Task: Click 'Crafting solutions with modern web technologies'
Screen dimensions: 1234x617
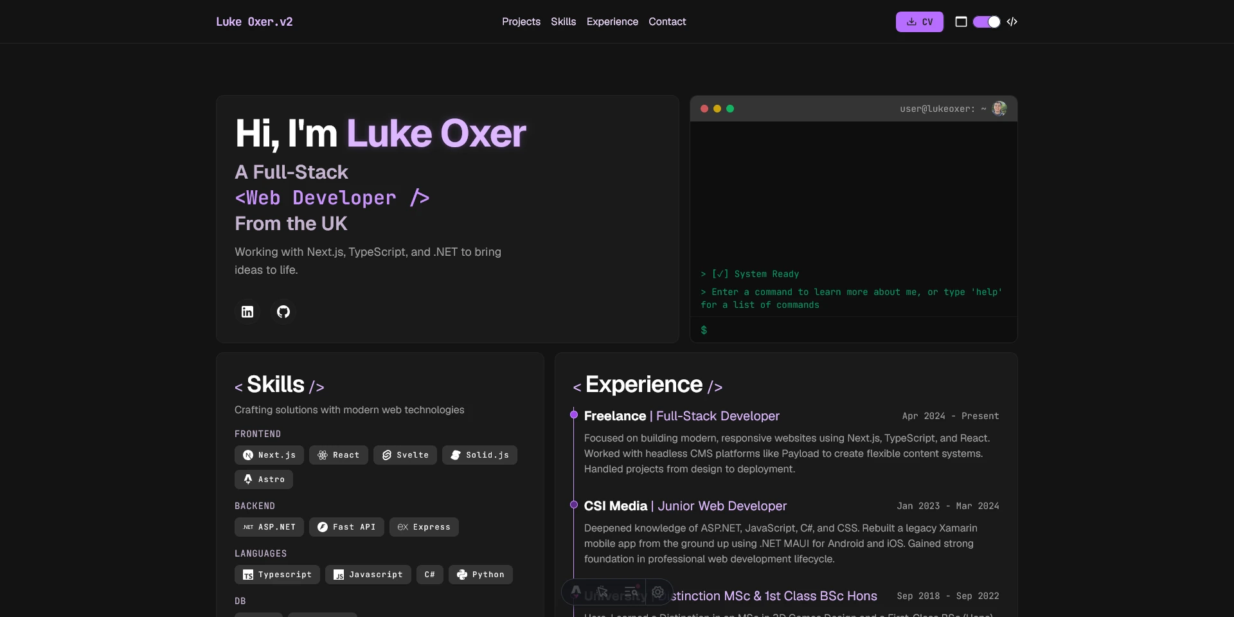Action: [349, 409]
